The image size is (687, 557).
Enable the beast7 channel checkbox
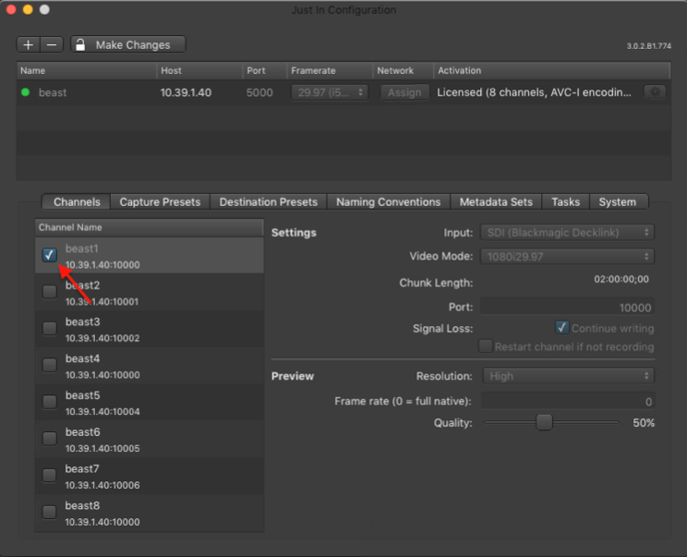coord(49,475)
